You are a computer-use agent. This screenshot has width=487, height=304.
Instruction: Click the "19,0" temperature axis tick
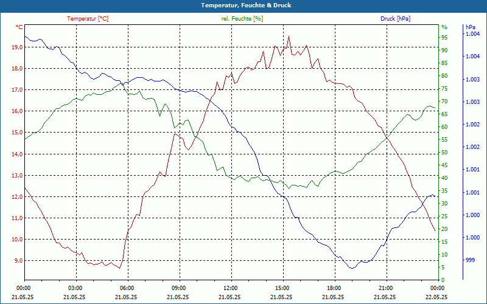coord(18,47)
